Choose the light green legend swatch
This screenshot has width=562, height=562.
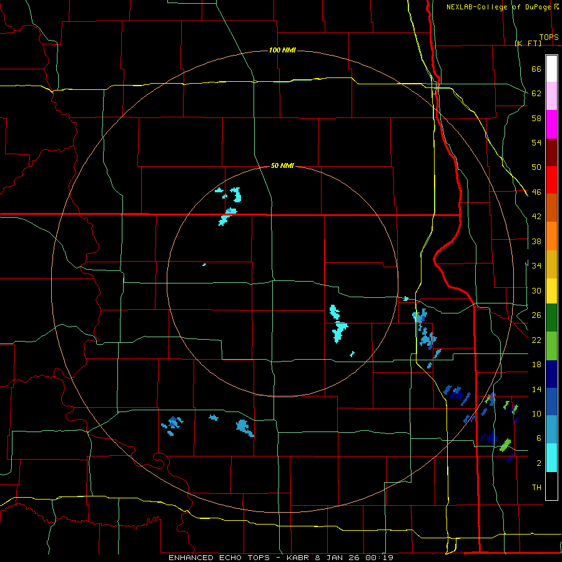[551, 346]
